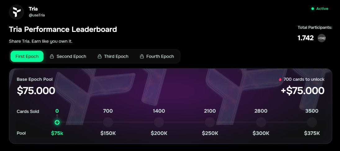
Task: Select the First Epoch tab
Action: click(27, 56)
